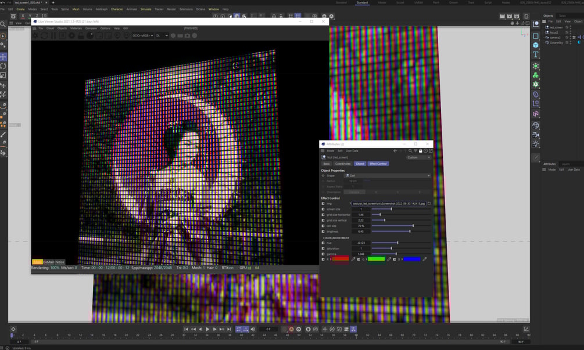This screenshot has width=584, height=350.
Task: Open the Basic tab in Attributes
Action: click(x=327, y=164)
